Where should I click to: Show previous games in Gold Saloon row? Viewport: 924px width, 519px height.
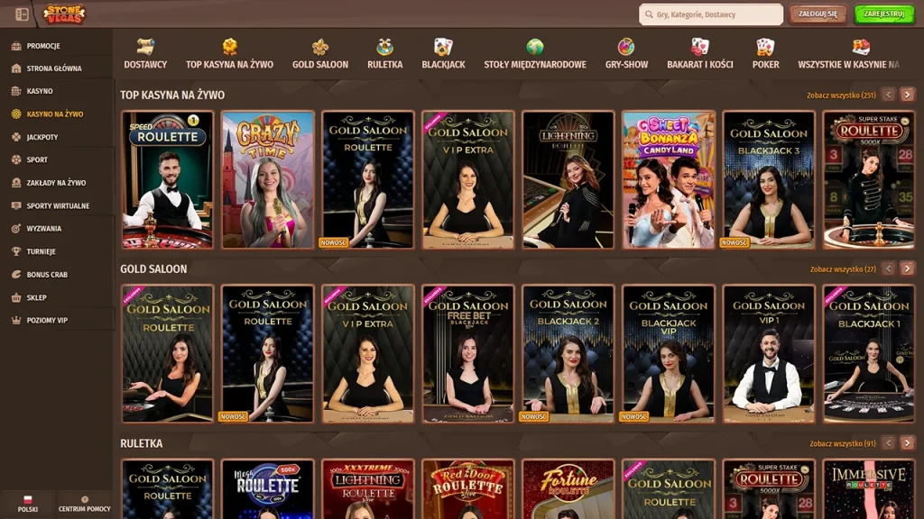pyautogui.click(x=889, y=269)
